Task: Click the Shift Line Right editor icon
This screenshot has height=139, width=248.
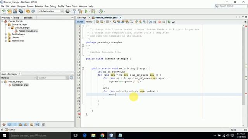Action: click(154, 22)
